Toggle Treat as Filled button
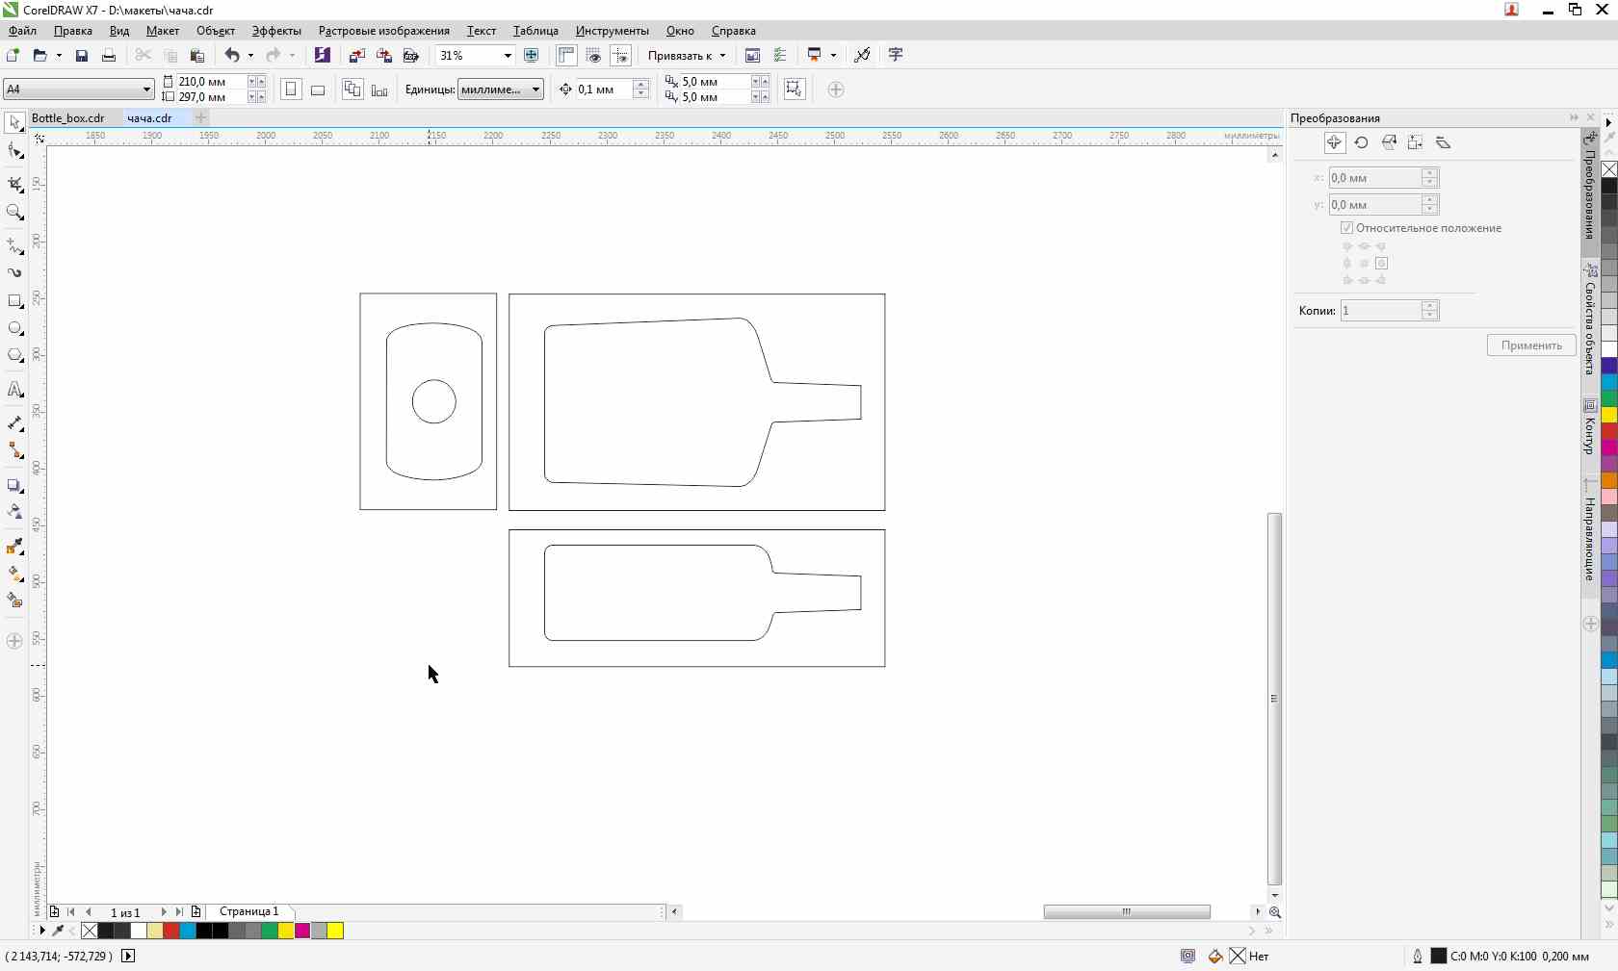This screenshot has width=1618, height=971. (794, 89)
